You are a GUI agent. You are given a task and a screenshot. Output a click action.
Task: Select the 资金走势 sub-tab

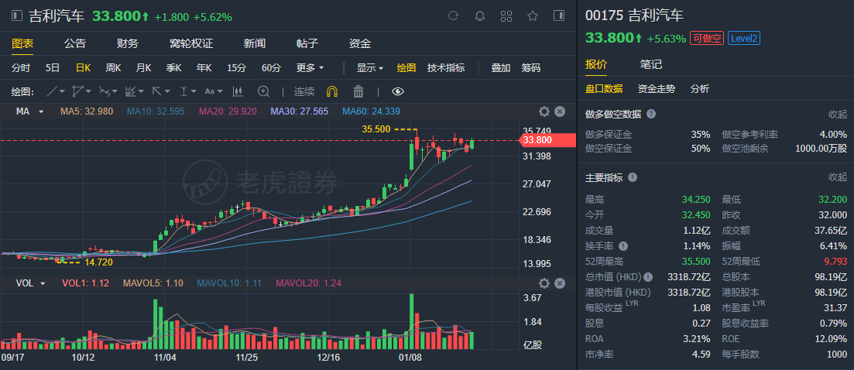[x=657, y=89]
